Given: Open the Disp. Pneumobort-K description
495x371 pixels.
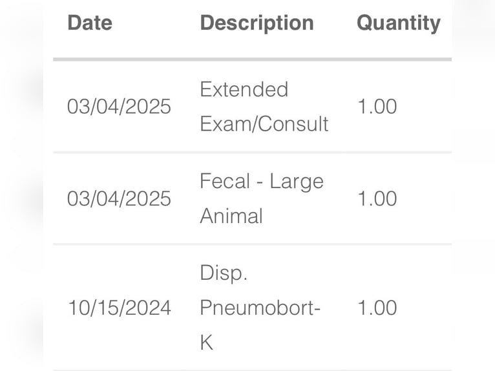Looking at the screenshot, I should coord(260,308).
